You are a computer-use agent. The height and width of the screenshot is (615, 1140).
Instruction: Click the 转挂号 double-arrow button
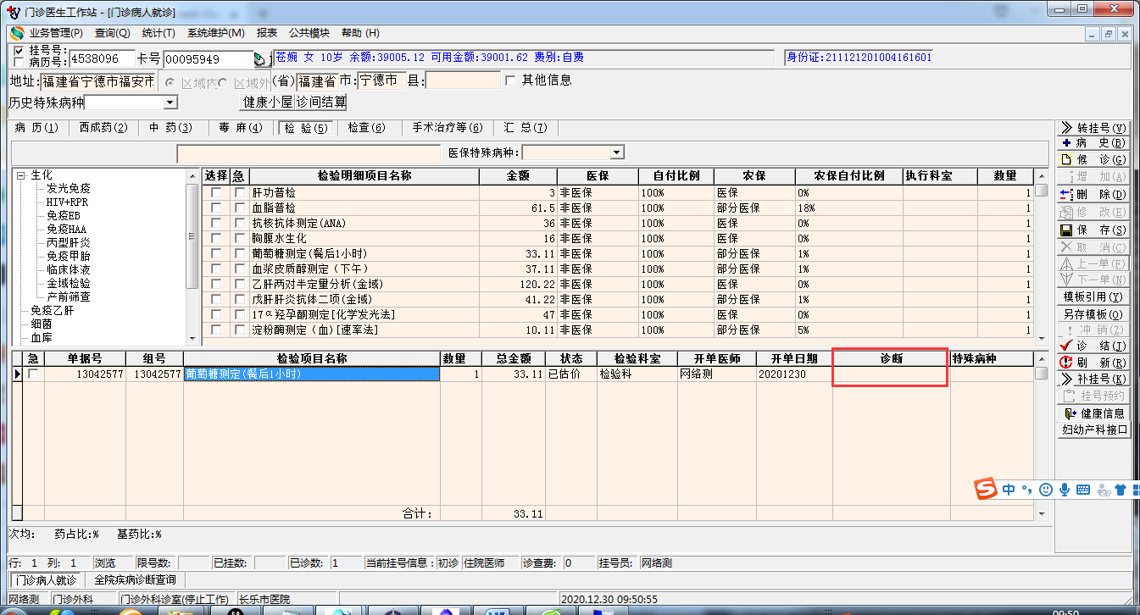pyautogui.click(x=1093, y=128)
